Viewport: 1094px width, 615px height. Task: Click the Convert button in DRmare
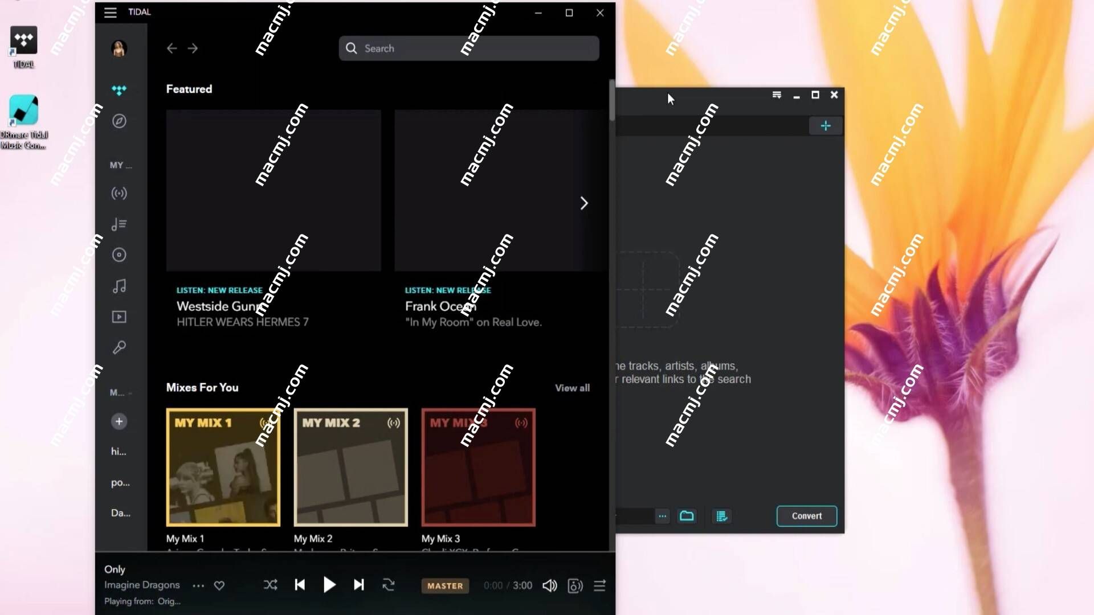[x=807, y=516]
